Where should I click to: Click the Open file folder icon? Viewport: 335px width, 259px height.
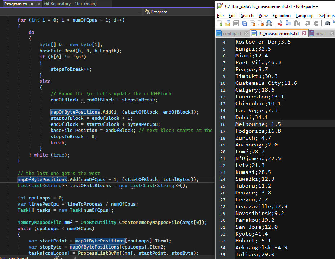(228, 23)
